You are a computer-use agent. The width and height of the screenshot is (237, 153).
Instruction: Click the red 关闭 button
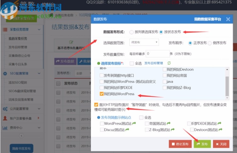221,144
